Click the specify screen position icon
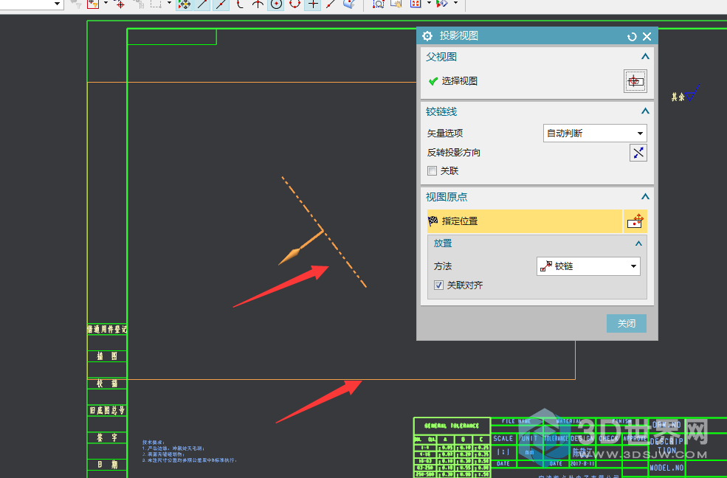Image resolution: width=727 pixels, height=478 pixels. tap(635, 221)
